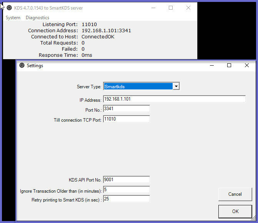The width and height of the screenshot is (258, 223).
Task: Confirm settings with the OK button
Action: (x=235, y=211)
